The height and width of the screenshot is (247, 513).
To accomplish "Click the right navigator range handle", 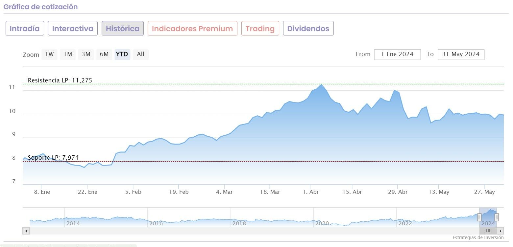I will (497, 217).
